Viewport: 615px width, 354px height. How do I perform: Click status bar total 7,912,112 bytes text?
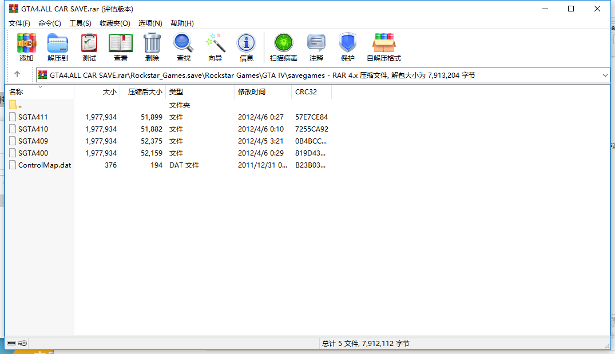point(366,343)
